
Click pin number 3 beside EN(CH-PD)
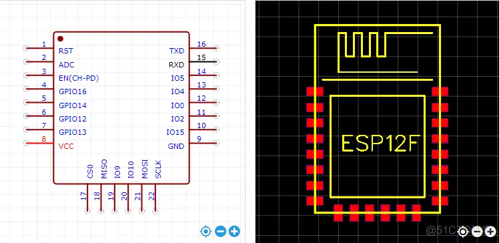point(44,71)
